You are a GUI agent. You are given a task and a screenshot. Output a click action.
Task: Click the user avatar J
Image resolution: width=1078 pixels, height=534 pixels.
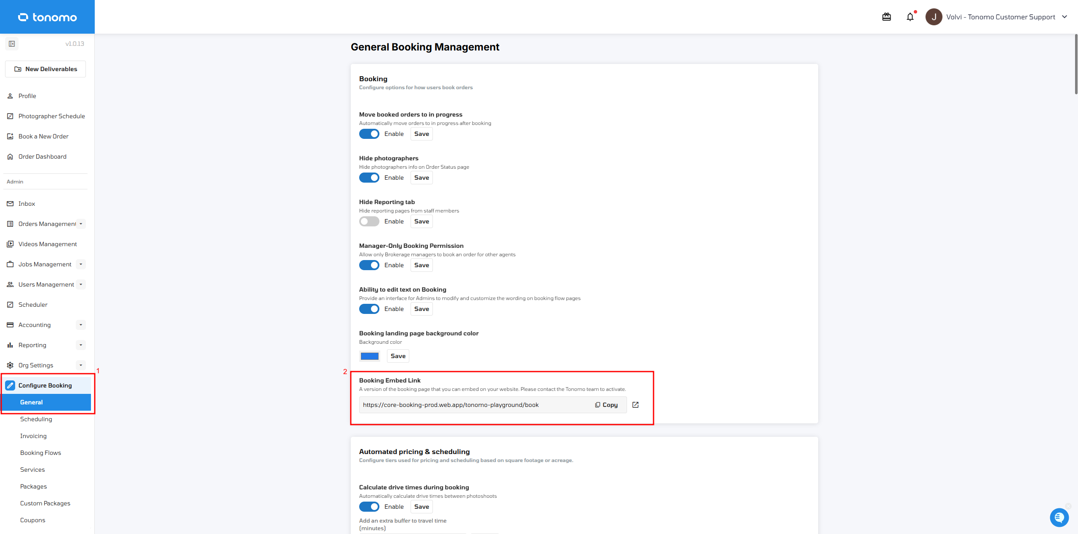coord(934,17)
